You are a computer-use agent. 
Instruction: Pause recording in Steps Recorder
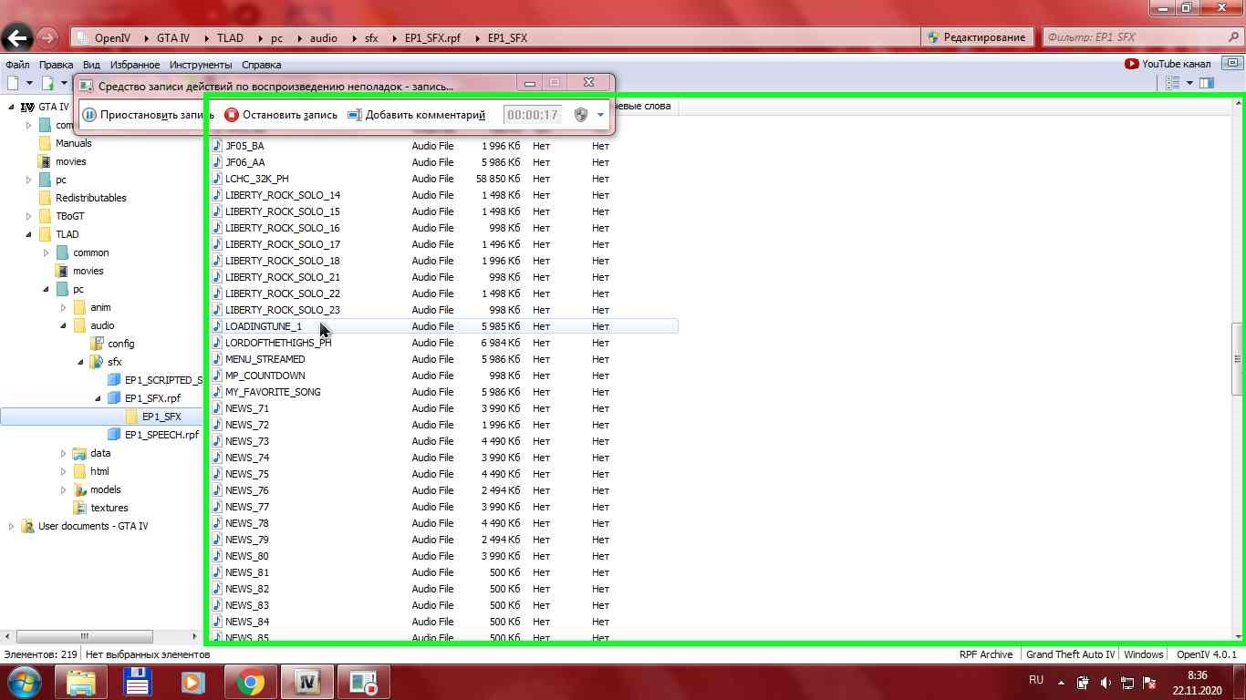pos(89,115)
